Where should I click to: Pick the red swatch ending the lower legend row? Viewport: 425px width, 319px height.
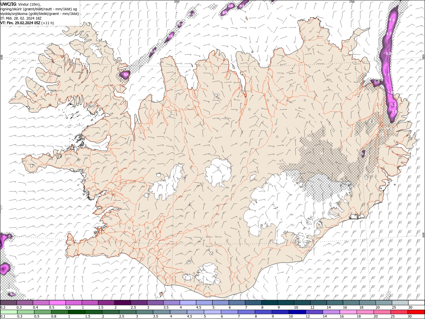click(x=416, y=312)
